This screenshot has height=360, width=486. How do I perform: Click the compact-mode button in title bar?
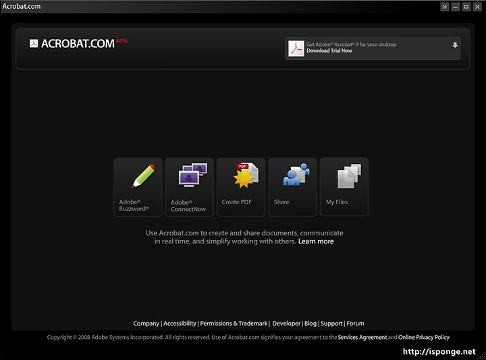click(444, 7)
